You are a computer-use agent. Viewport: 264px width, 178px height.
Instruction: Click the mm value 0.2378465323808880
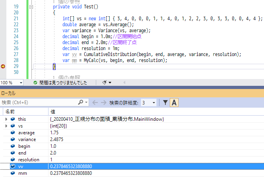(71, 173)
